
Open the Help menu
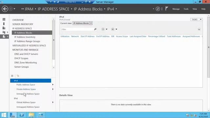203,9
